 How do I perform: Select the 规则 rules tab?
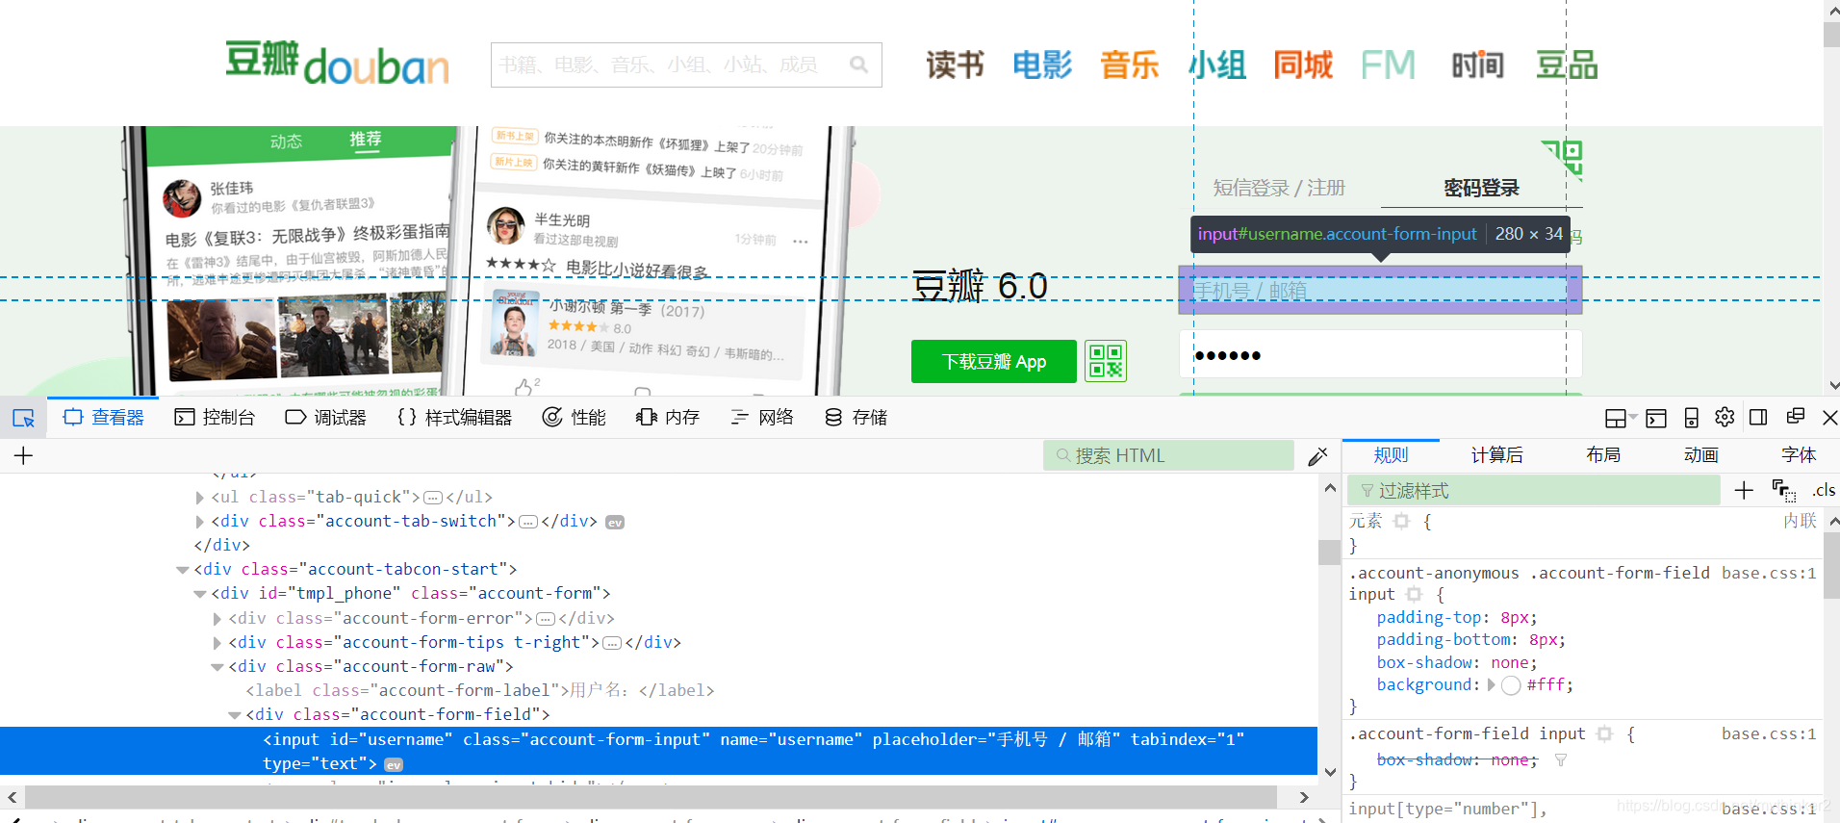point(1391,455)
